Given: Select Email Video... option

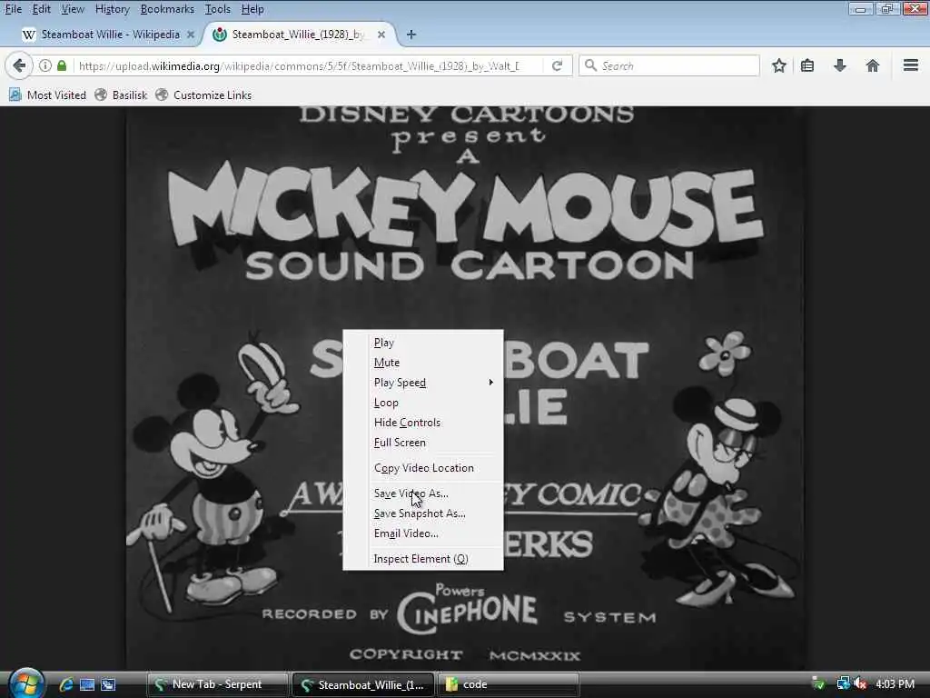Looking at the screenshot, I should [x=423, y=533].
